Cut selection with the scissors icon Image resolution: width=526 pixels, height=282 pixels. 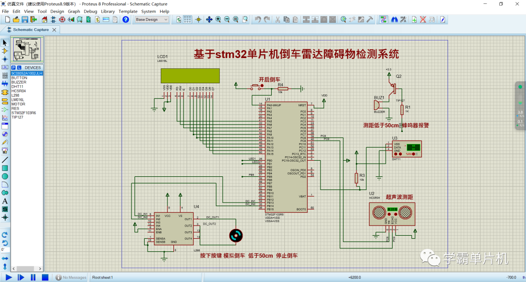pyautogui.click(x=278, y=20)
